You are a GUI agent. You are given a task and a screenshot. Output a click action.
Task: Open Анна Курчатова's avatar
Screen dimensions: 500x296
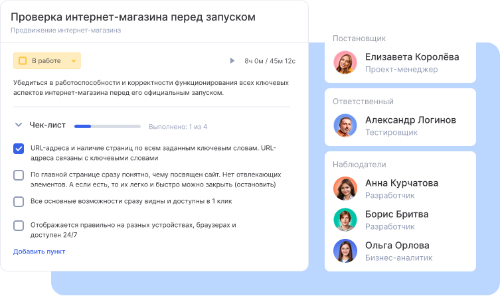[345, 188]
